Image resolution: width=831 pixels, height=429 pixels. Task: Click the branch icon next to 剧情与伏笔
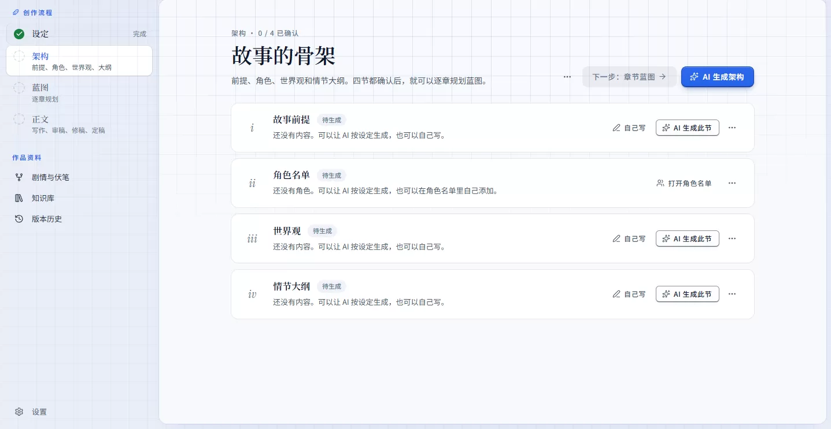[19, 177]
